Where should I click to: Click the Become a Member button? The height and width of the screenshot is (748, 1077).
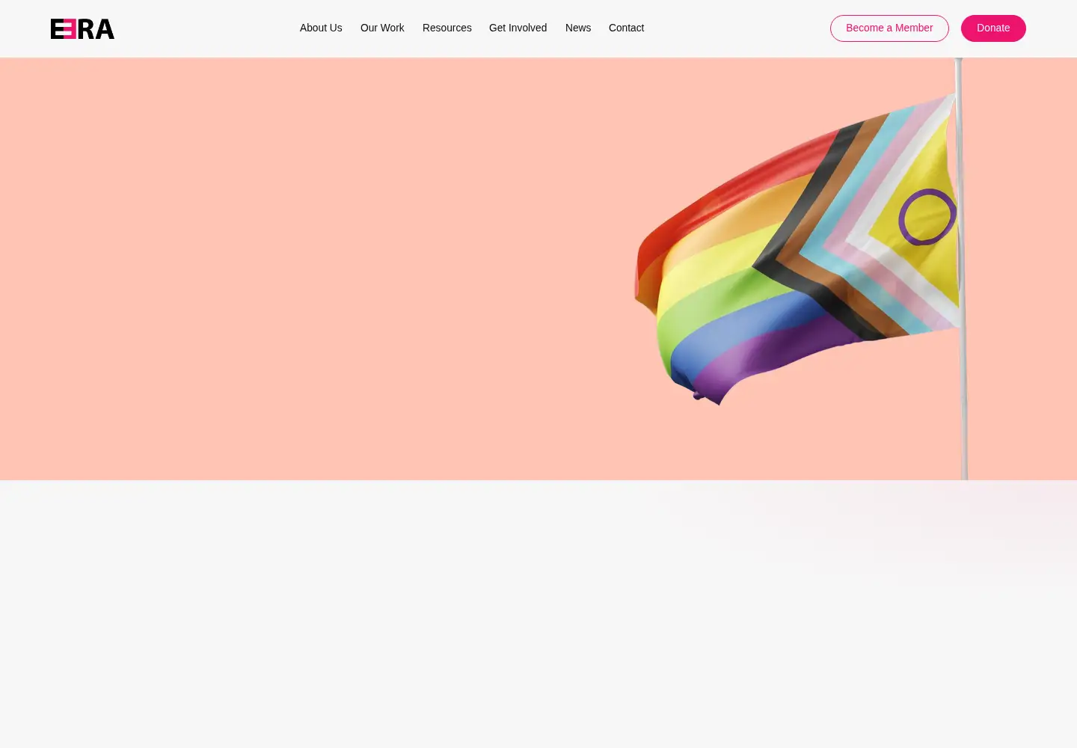click(x=889, y=28)
